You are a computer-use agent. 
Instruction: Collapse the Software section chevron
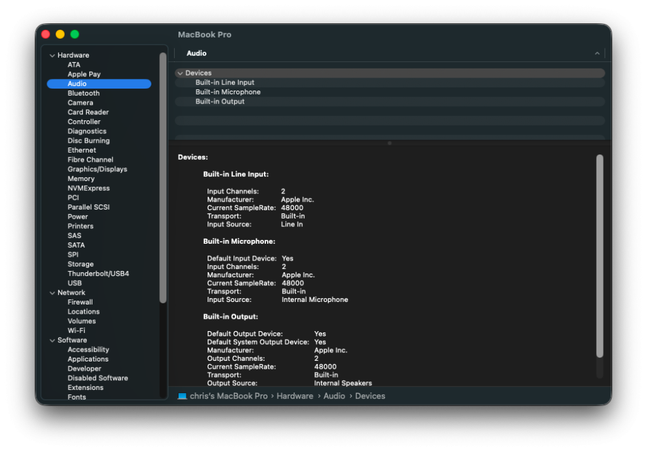coord(52,340)
